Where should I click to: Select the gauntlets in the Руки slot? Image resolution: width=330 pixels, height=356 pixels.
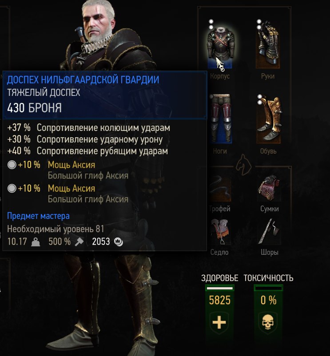268,45
